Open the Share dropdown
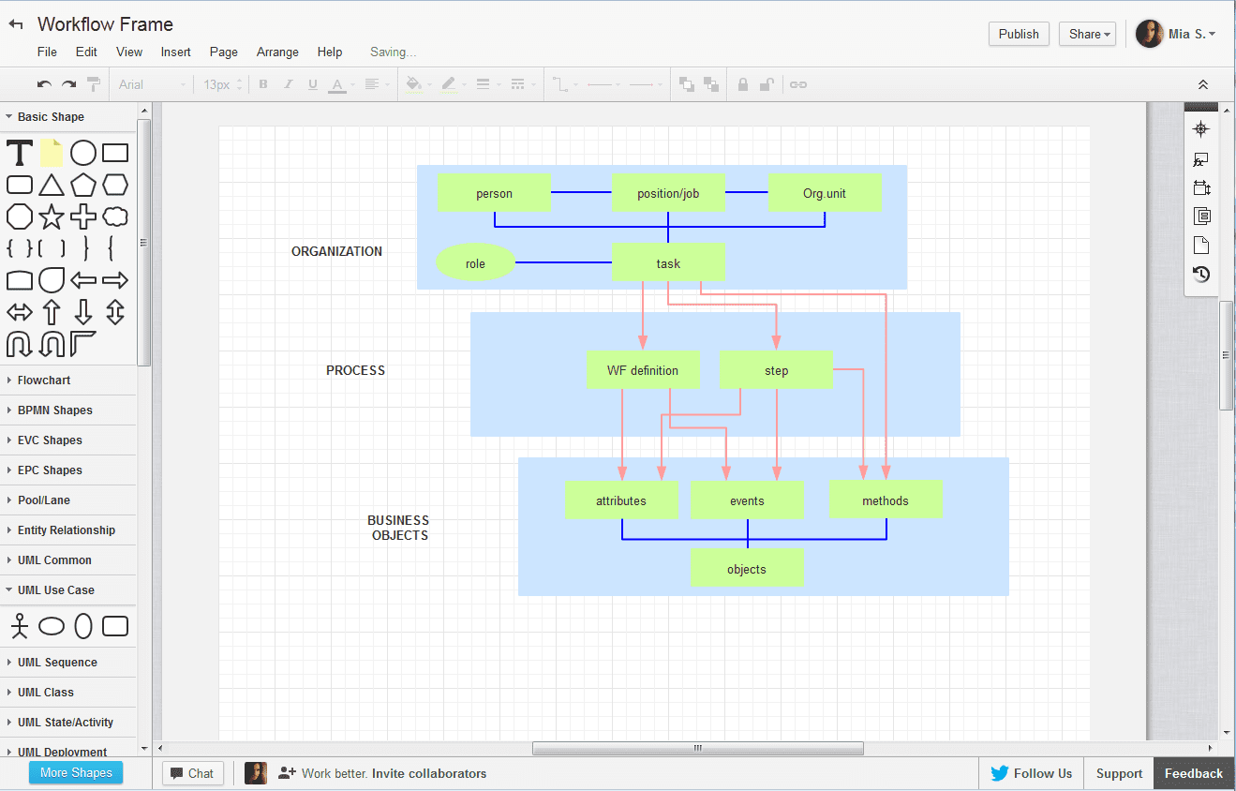 1087,34
